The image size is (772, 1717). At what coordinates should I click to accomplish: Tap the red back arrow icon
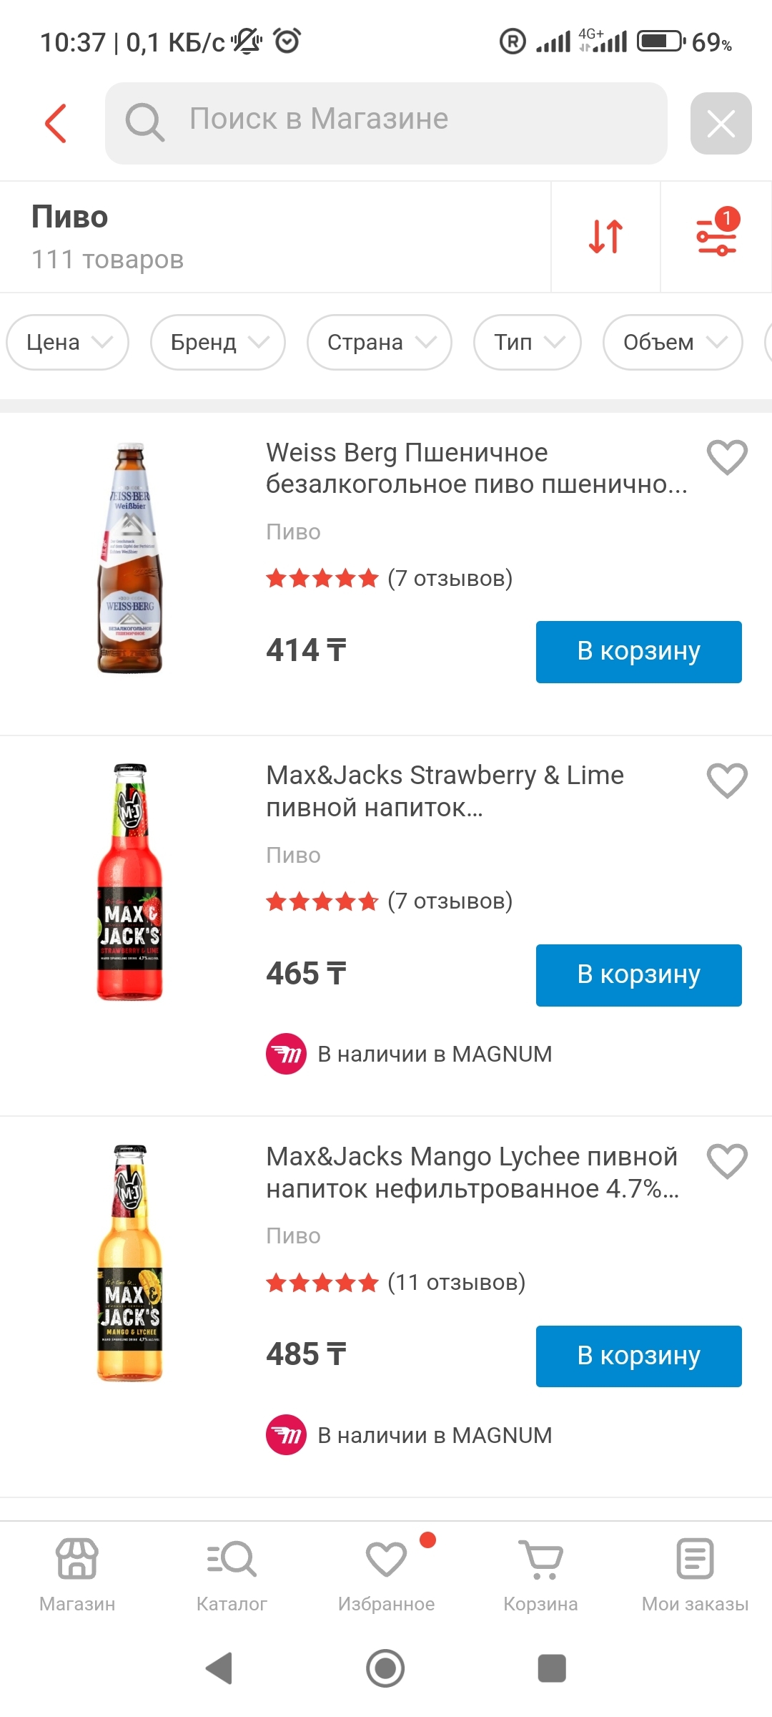tap(56, 123)
